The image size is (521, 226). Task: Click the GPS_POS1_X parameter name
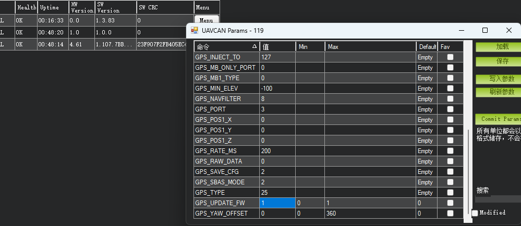tap(227, 119)
